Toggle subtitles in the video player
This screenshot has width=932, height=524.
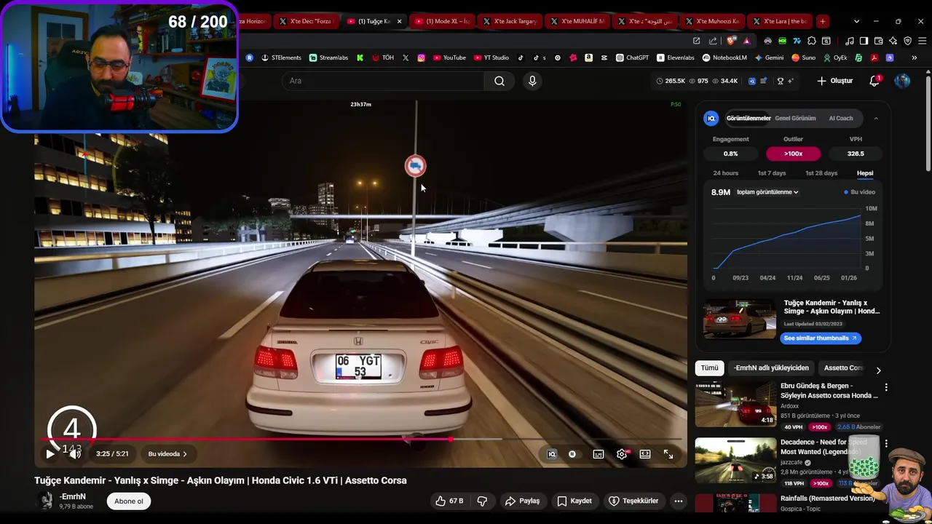click(599, 454)
